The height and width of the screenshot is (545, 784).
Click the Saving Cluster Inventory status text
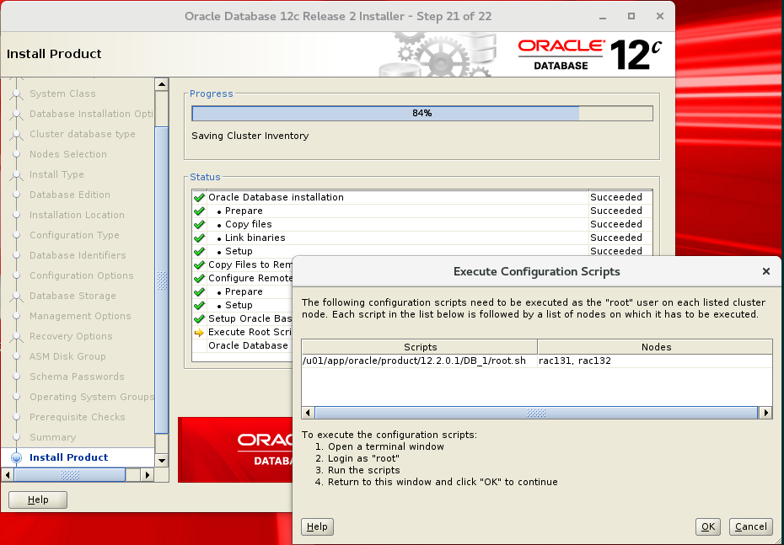(x=250, y=136)
